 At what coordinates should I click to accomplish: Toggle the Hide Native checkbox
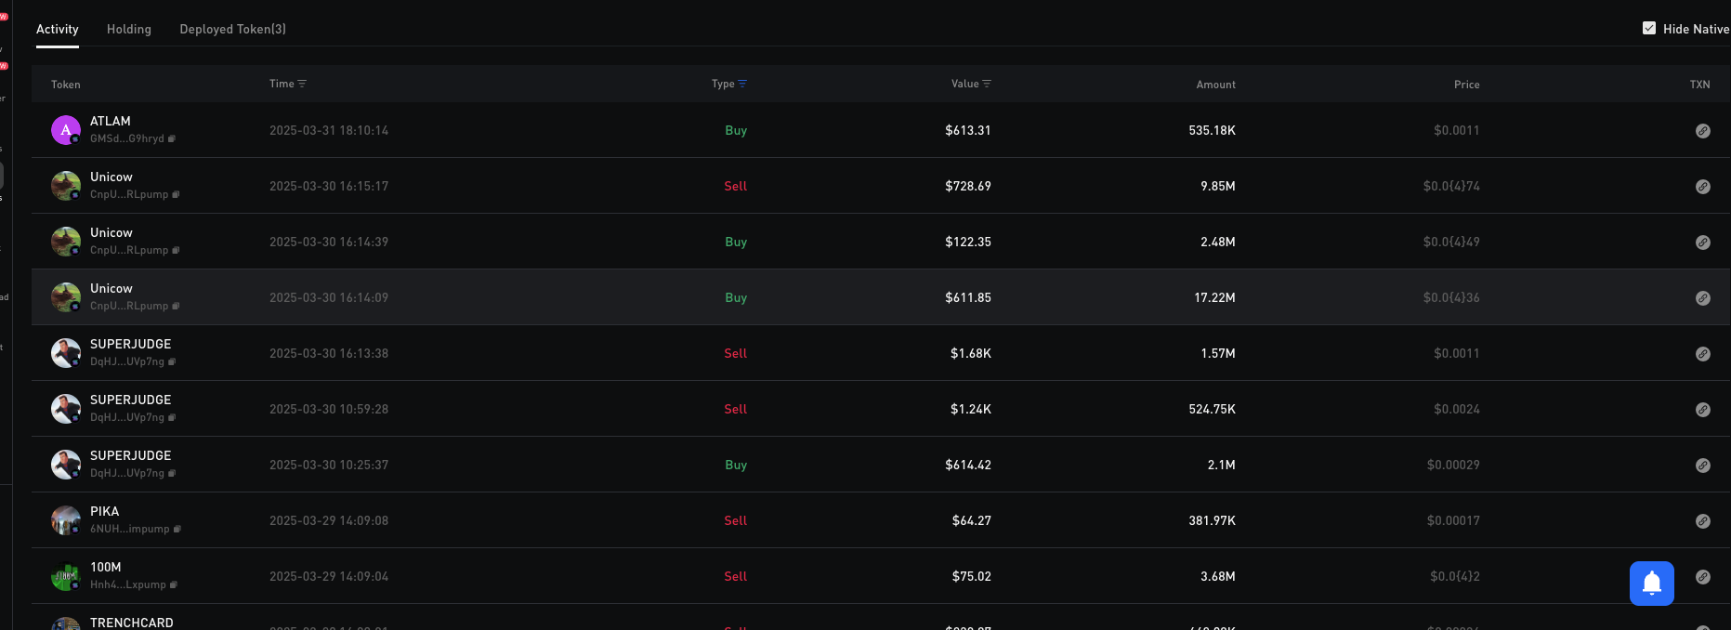pos(1648,29)
